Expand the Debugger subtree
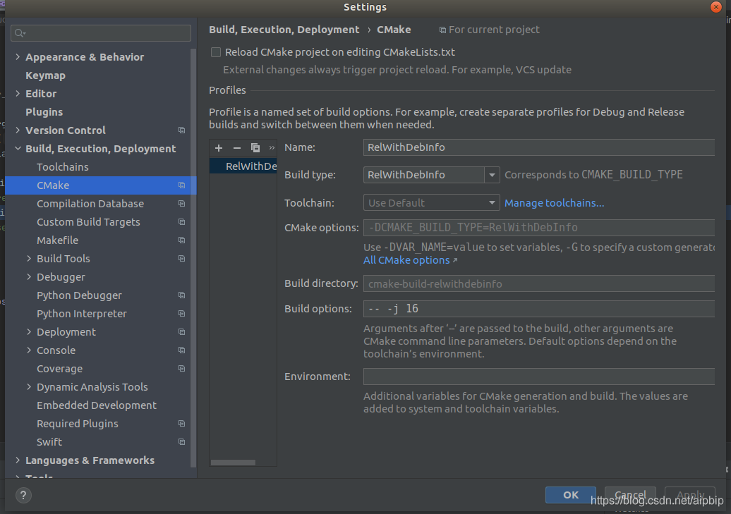Viewport: 731px width, 514px height. [x=29, y=277]
